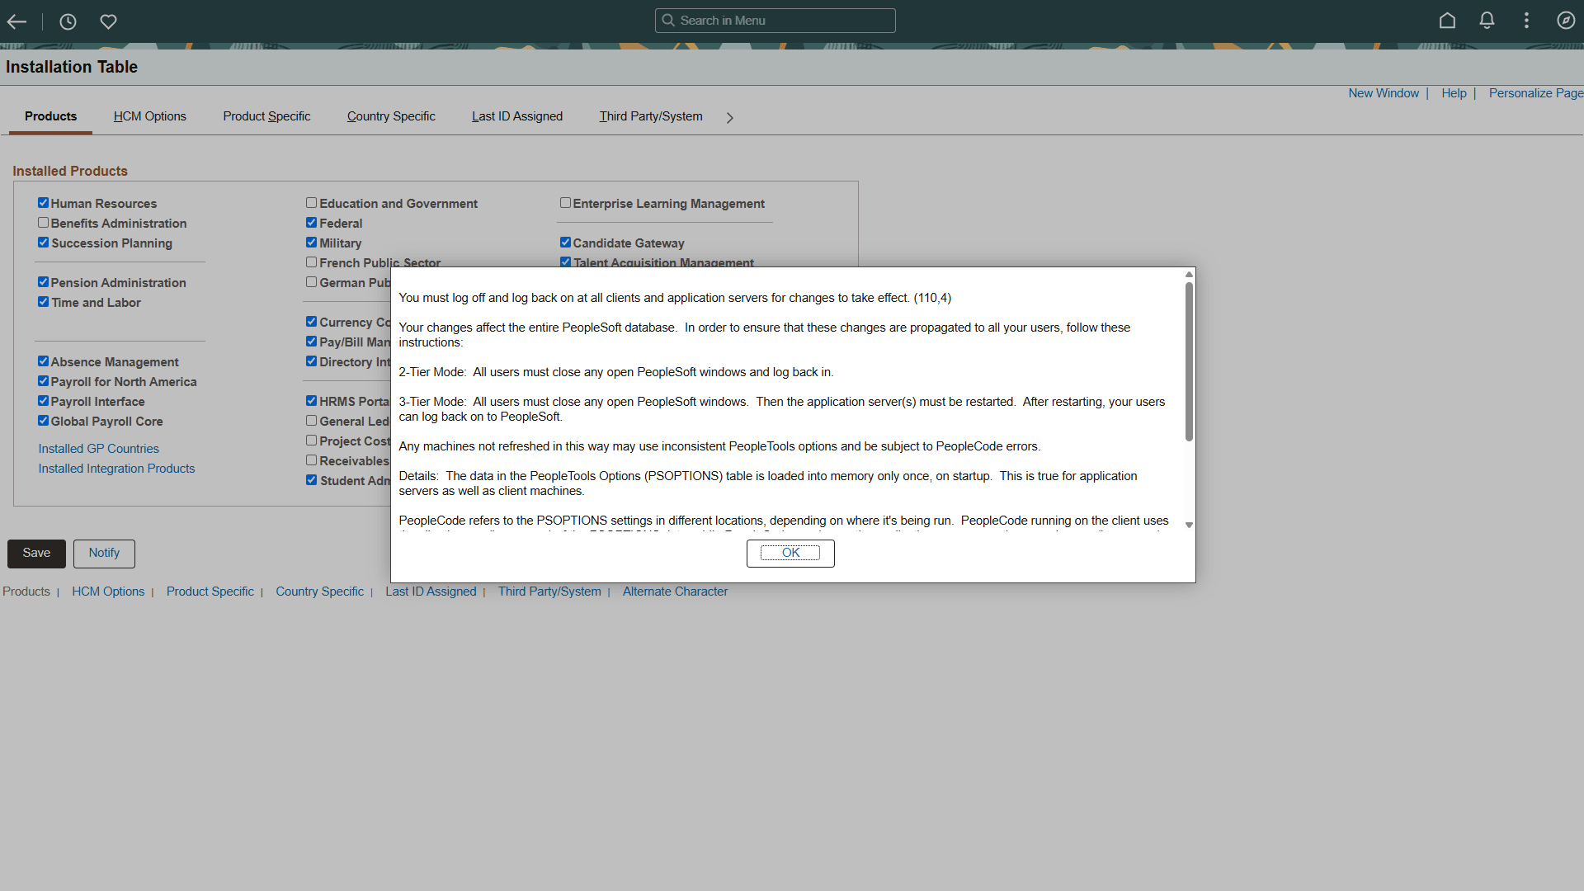Click bottom Last ID Assigned link
Image resolution: width=1584 pixels, height=891 pixels.
tap(431, 592)
